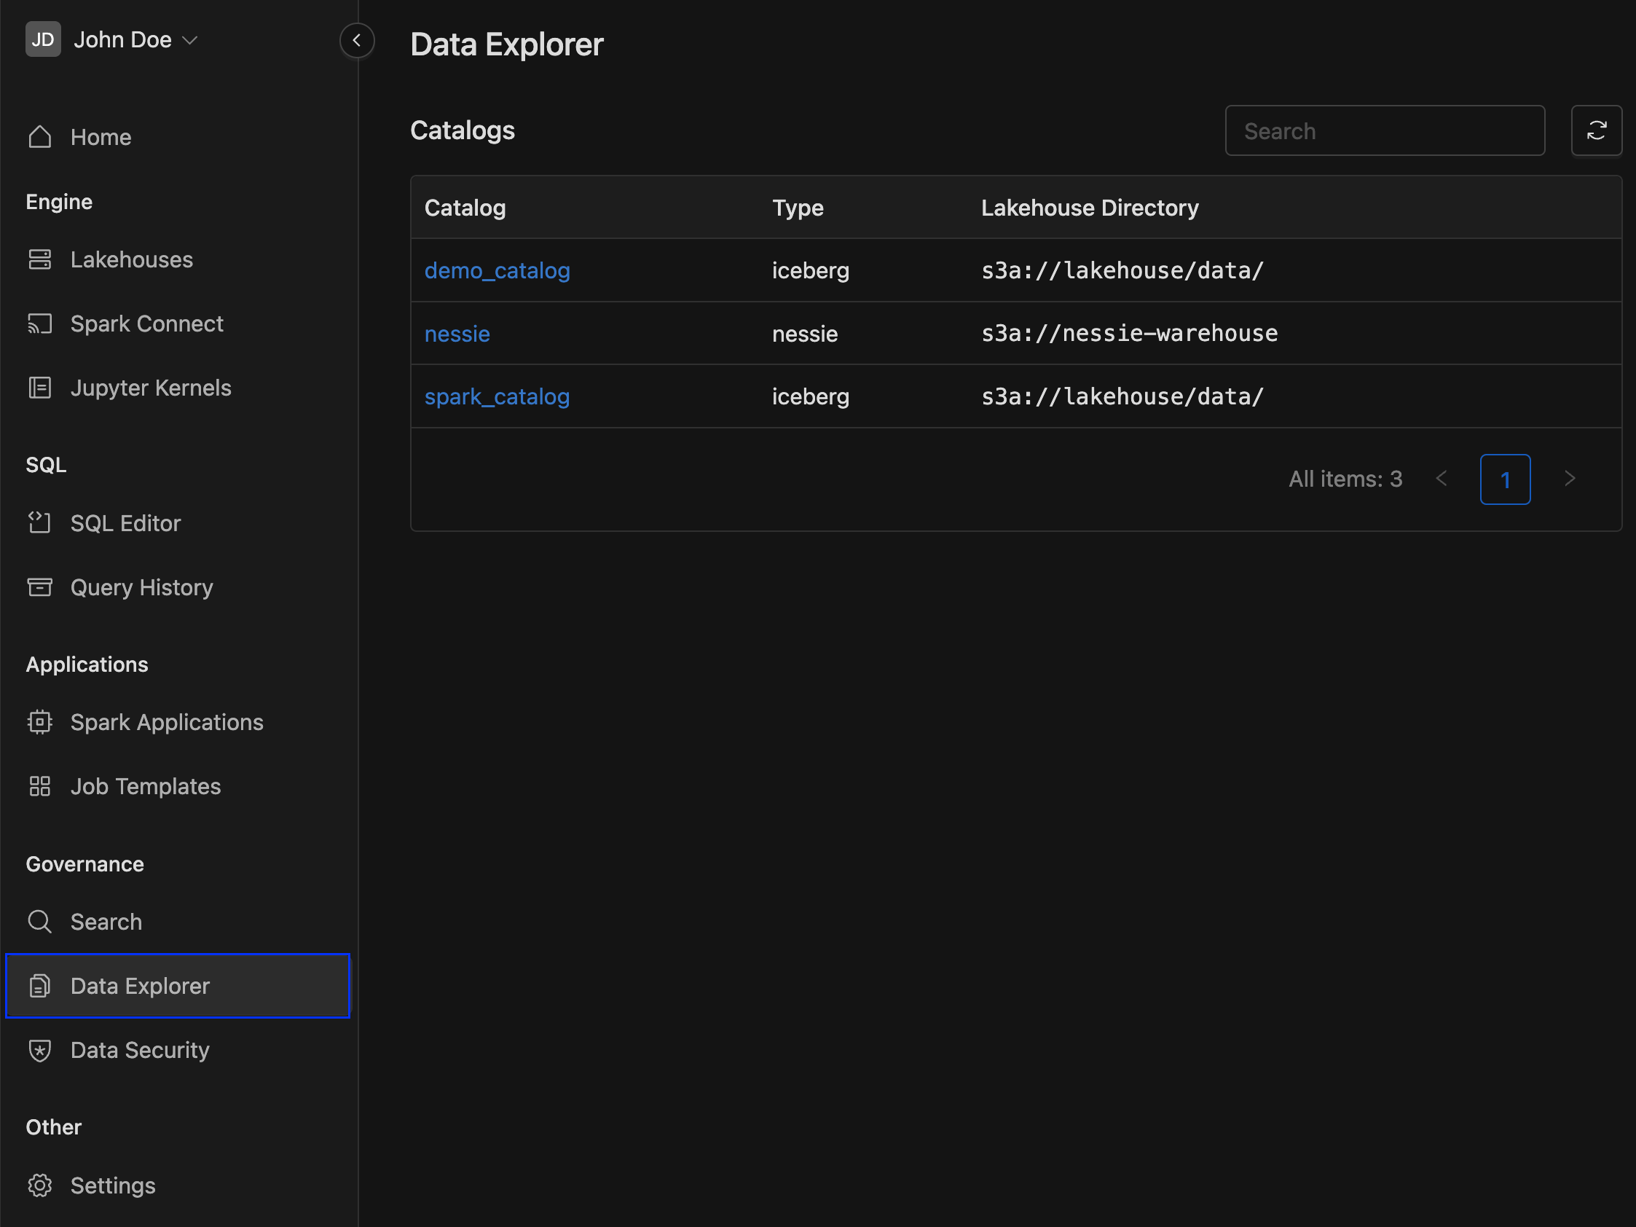Click the collapse sidebar arrow button
1636x1227 pixels.
358,40
